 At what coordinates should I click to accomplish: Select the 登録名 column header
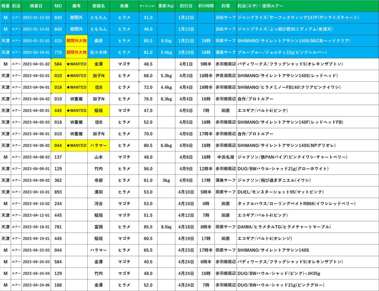click(x=98, y=6)
